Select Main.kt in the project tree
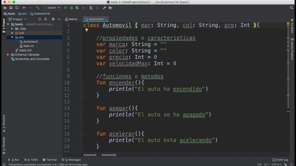Viewport: 296px width, 166px height. pos(27,46)
